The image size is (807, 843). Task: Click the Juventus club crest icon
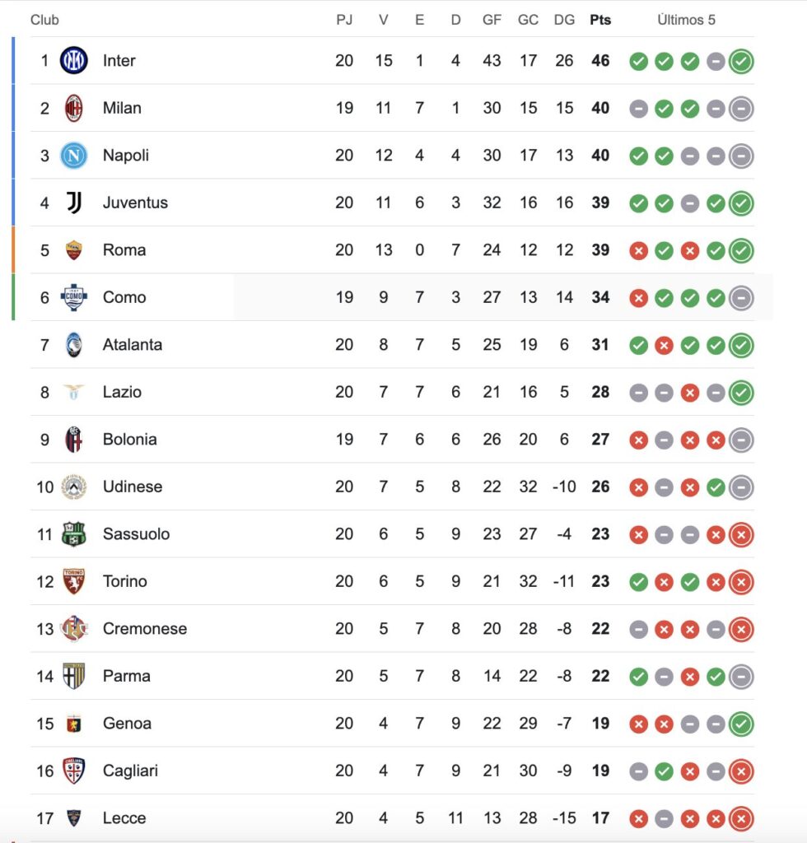[74, 203]
